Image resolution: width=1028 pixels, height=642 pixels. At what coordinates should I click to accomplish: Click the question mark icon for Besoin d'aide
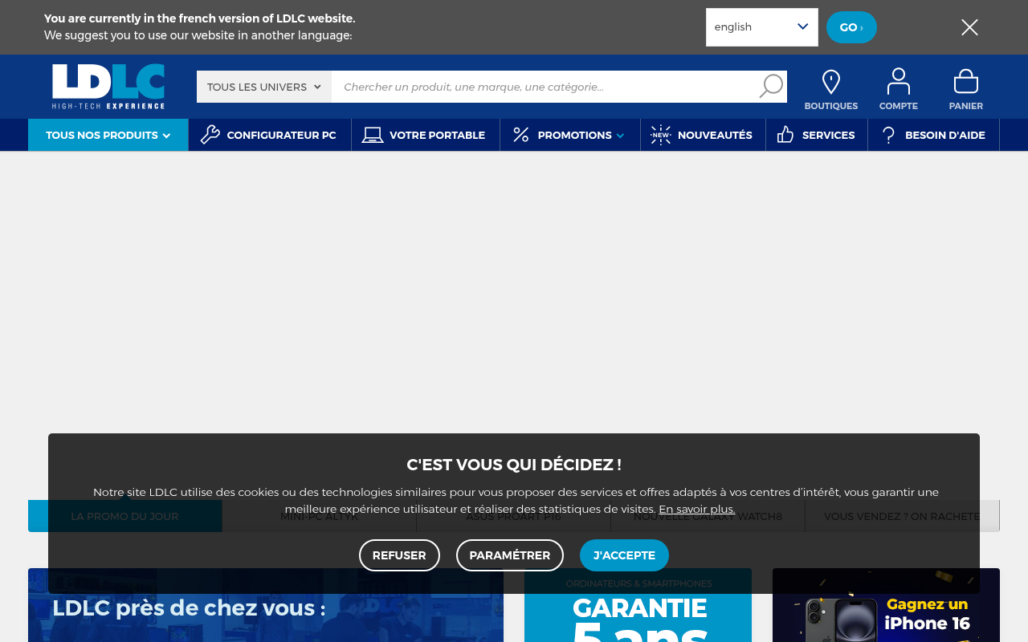[x=888, y=135]
